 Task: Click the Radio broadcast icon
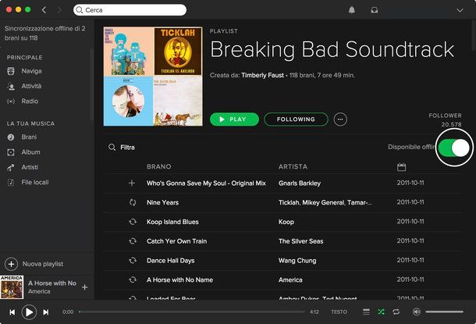[11, 101]
